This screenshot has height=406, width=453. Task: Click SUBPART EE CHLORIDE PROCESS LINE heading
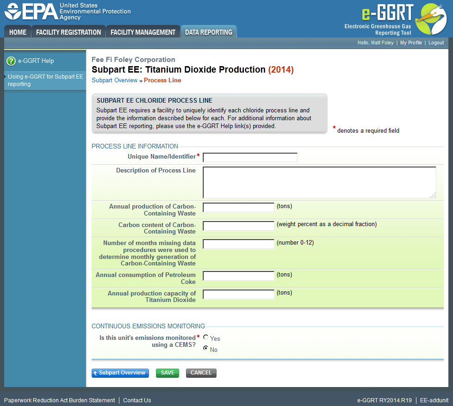click(155, 100)
